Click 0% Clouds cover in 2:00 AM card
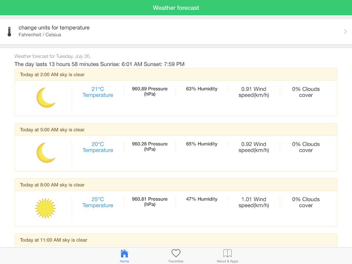This screenshot has width=352, height=264. [x=306, y=92]
